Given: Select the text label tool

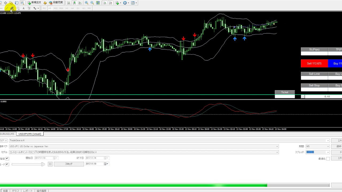Looking at the screenshot, I should [x=24, y=8].
